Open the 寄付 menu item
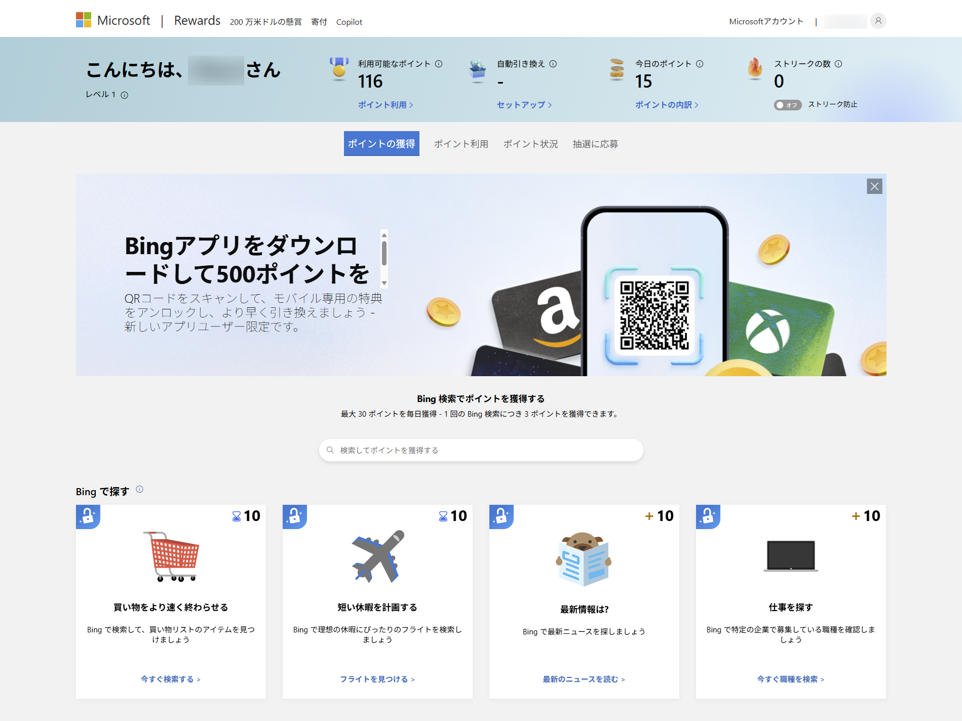This screenshot has height=721, width=962. [319, 22]
